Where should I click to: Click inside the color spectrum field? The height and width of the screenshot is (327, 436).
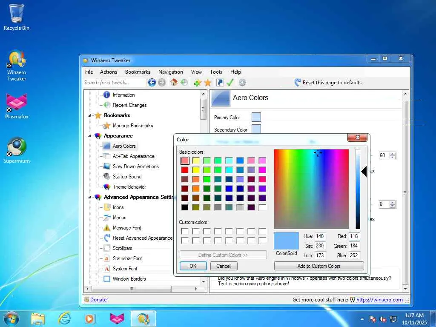[311, 189]
